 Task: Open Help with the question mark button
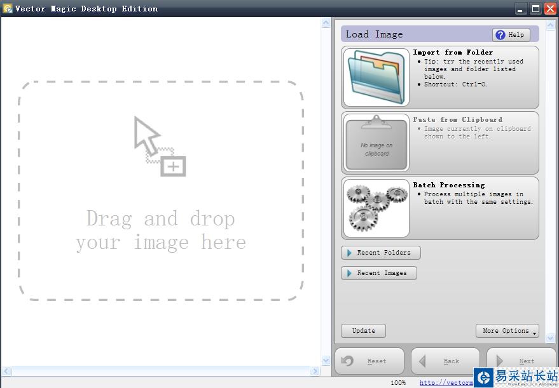coord(511,34)
